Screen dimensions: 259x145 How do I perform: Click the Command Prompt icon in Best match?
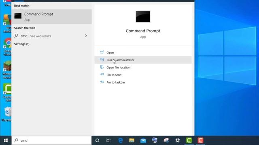[x=18, y=16]
